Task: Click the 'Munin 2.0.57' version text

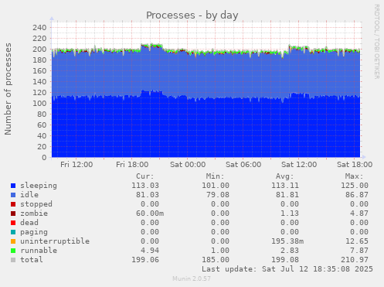Action: [x=192, y=278]
